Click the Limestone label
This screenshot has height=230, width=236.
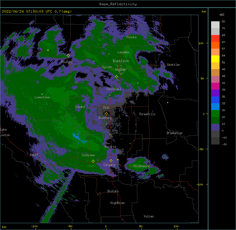tap(42, 97)
